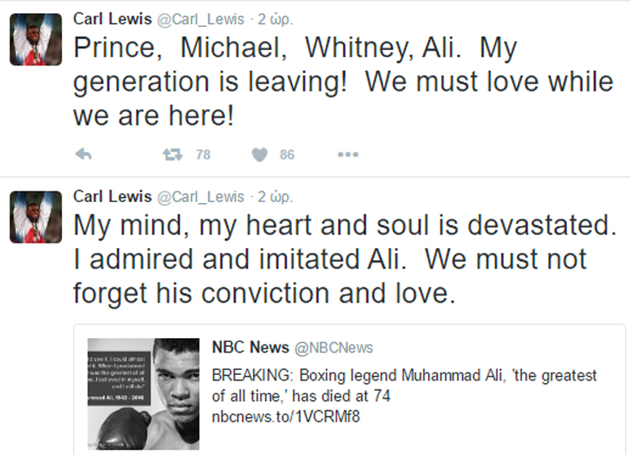This screenshot has width=630, height=455.
Task: Like the first Carl Lewis tweet with the heart icon
Action: (259, 154)
